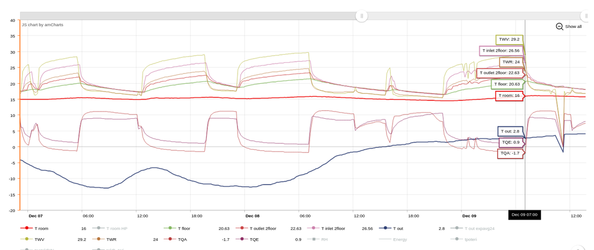Toggle the T floor legend marker
The width and height of the screenshot is (594, 250).
pyautogui.click(x=170, y=229)
